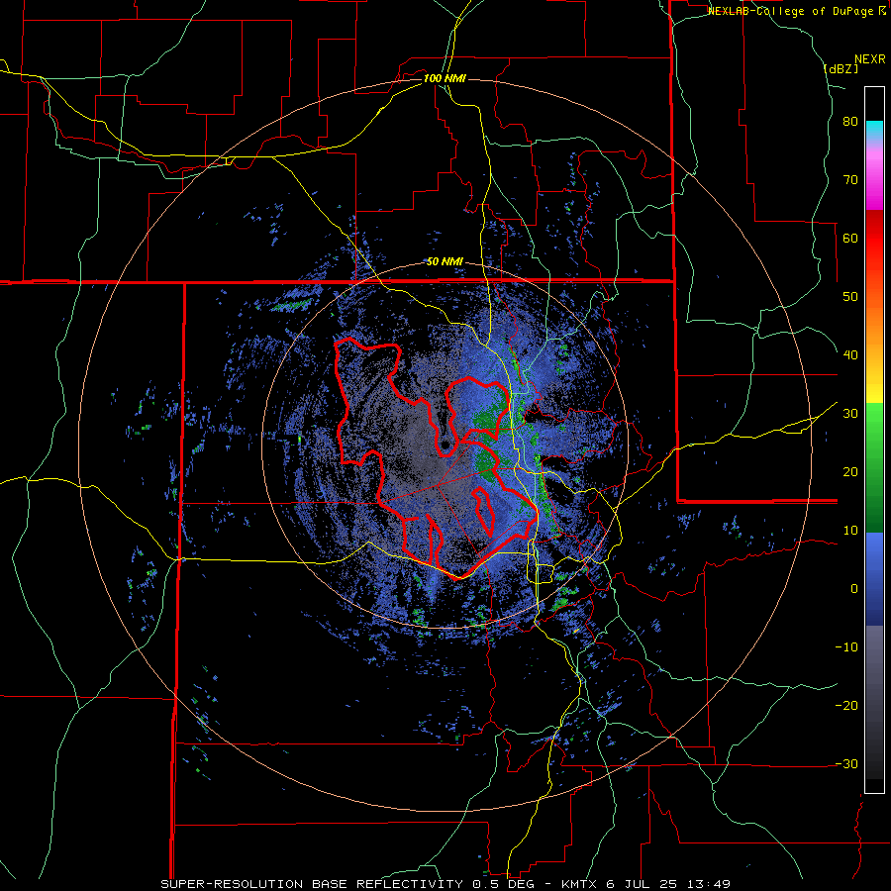Click the 60 value on the dBZ scale
Viewport: 891px width, 891px height.
850,238
